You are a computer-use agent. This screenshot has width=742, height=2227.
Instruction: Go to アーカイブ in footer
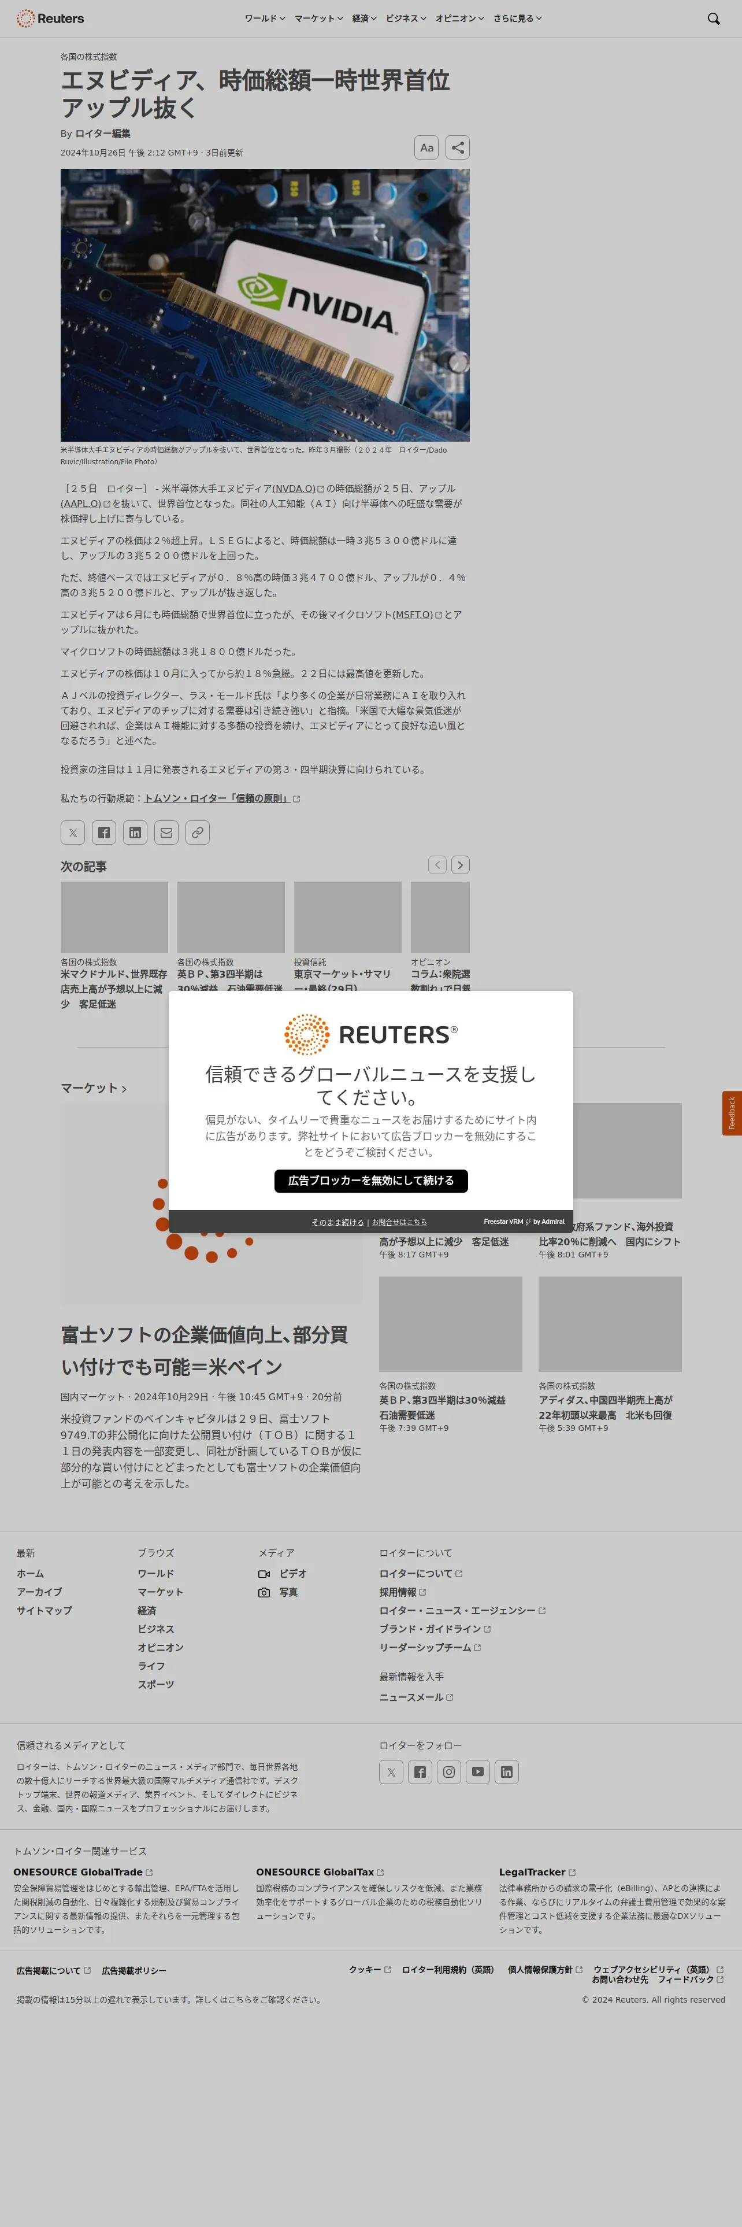coord(40,1592)
